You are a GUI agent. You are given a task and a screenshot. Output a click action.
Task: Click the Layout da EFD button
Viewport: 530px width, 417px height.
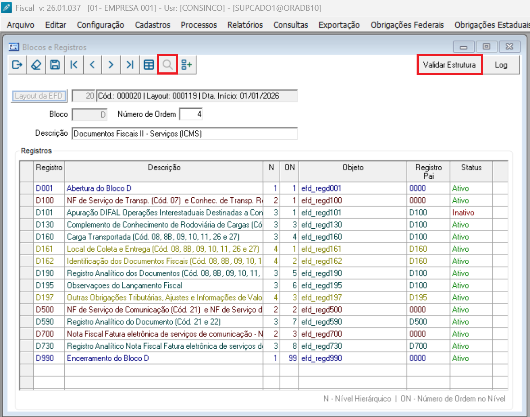coord(39,96)
